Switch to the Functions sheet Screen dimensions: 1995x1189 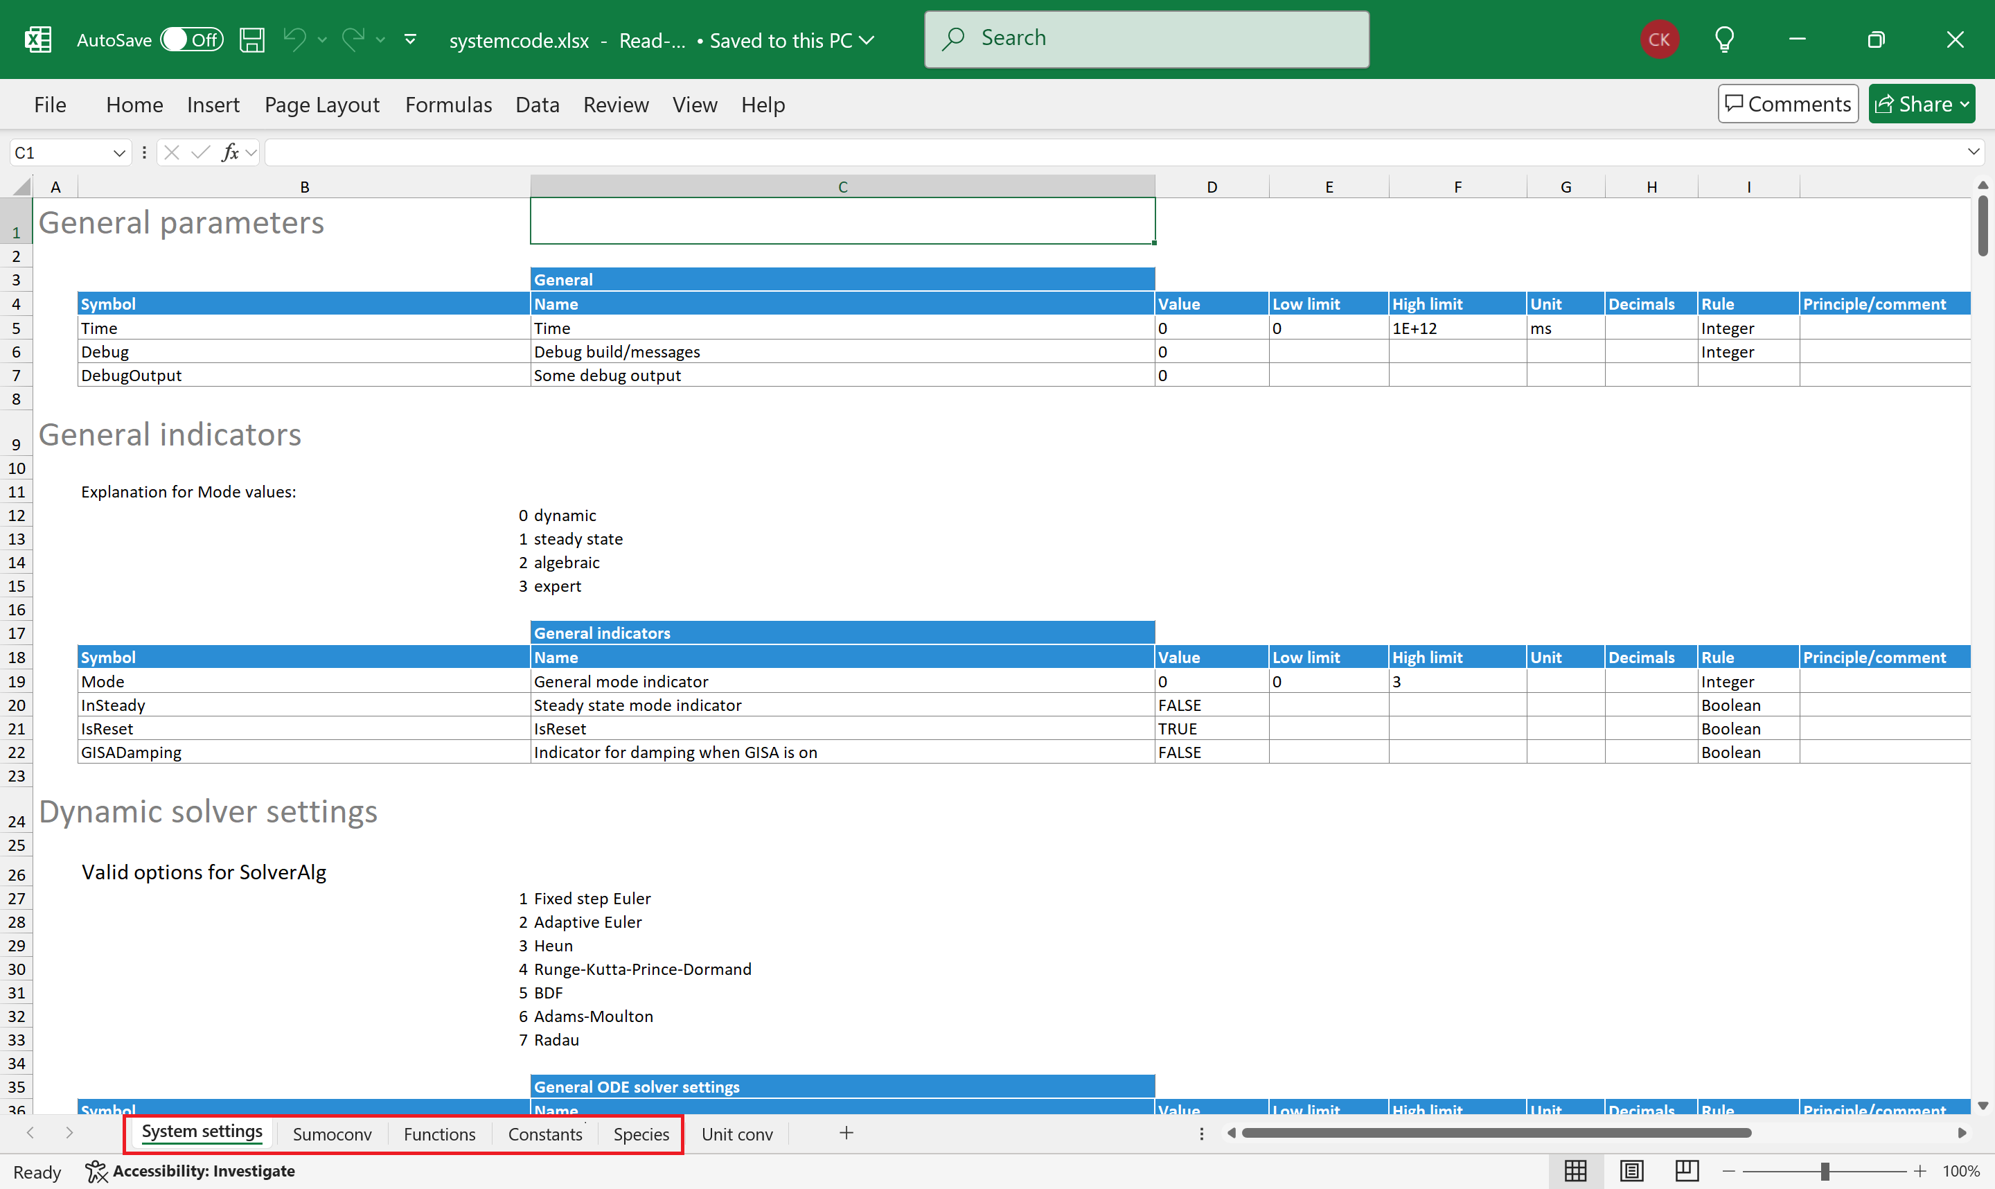(440, 1134)
